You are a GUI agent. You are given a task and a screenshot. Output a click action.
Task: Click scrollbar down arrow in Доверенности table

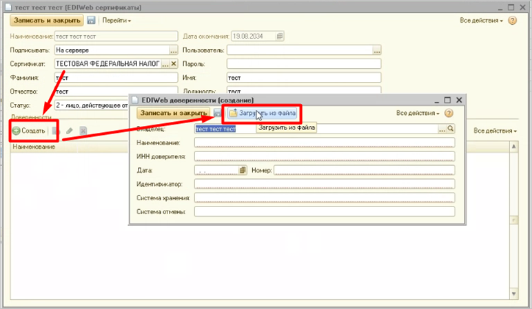[513, 293]
